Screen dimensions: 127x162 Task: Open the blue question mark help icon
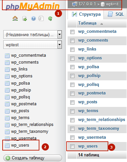tap(33, 19)
